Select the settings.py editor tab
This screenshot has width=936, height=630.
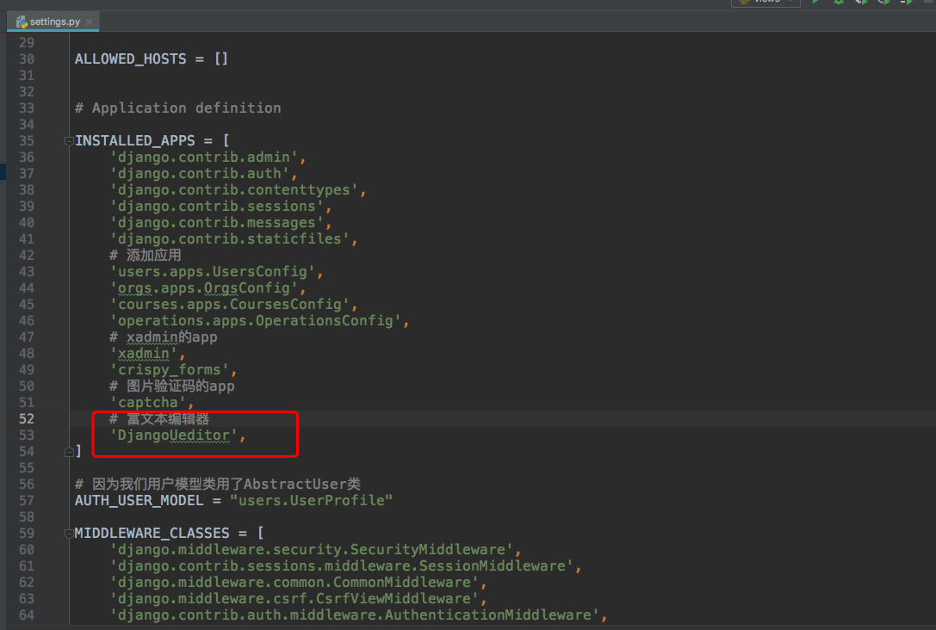(x=53, y=22)
